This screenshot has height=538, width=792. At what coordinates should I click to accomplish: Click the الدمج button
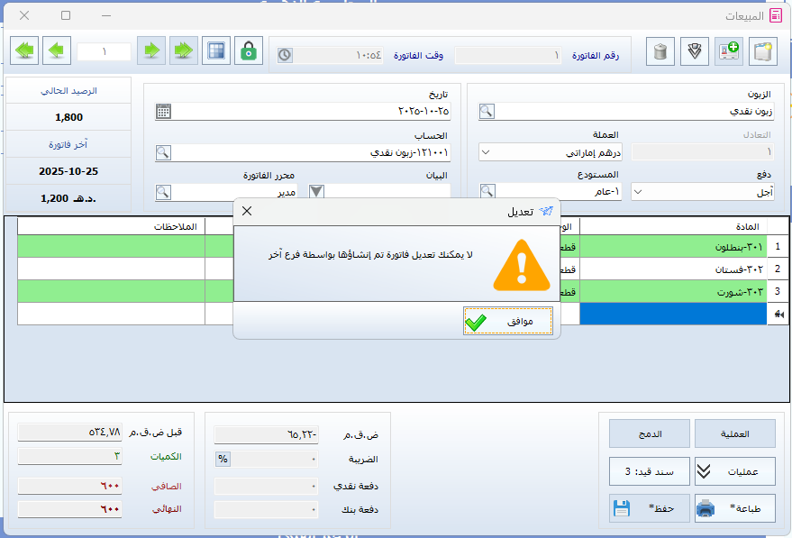coord(650,433)
